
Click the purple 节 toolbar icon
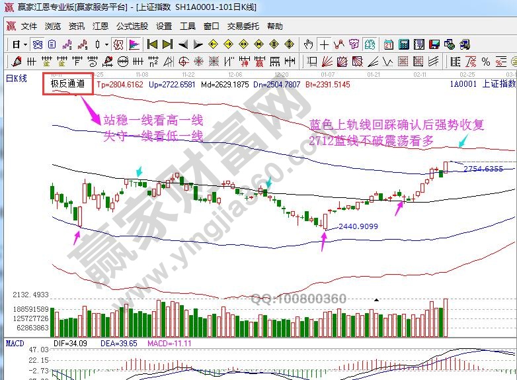[x=354, y=45]
